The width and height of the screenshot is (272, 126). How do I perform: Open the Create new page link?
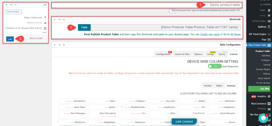coord(210,34)
